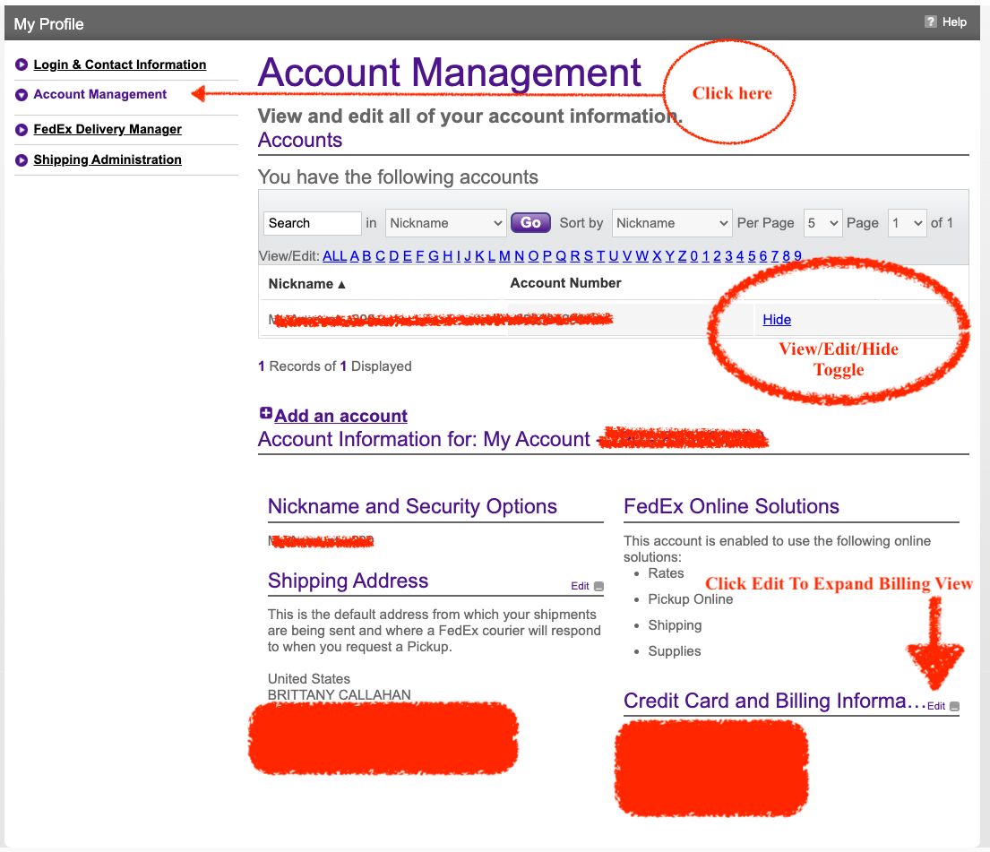Edit Credit Card and Billing Information
Viewport: 990px width, 852px height.
[935, 706]
